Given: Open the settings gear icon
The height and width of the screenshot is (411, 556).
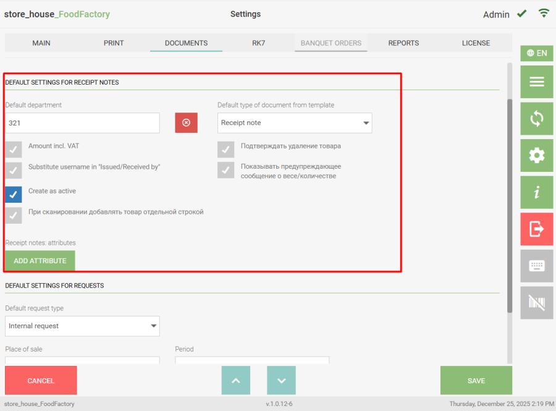Looking at the screenshot, I should 536,156.
